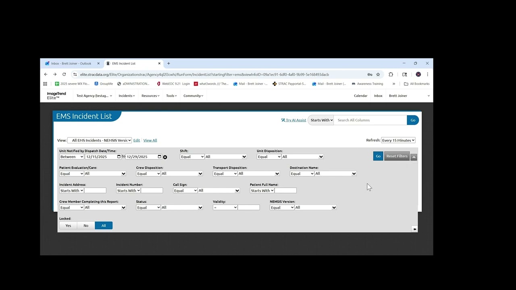The image size is (516, 290).
Task: Open the Test Agency menu
Action: (94, 96)
